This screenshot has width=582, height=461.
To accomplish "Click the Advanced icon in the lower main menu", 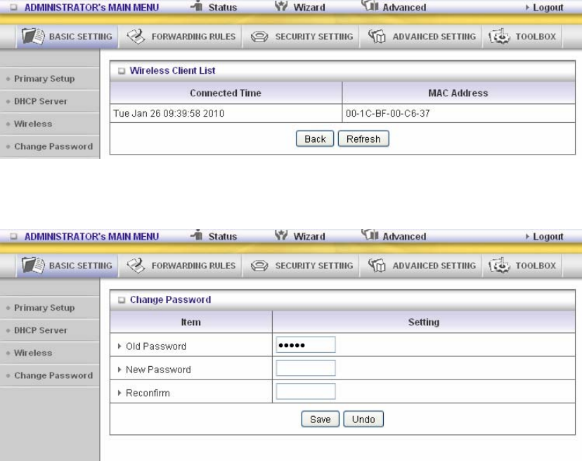I will 370,235.
